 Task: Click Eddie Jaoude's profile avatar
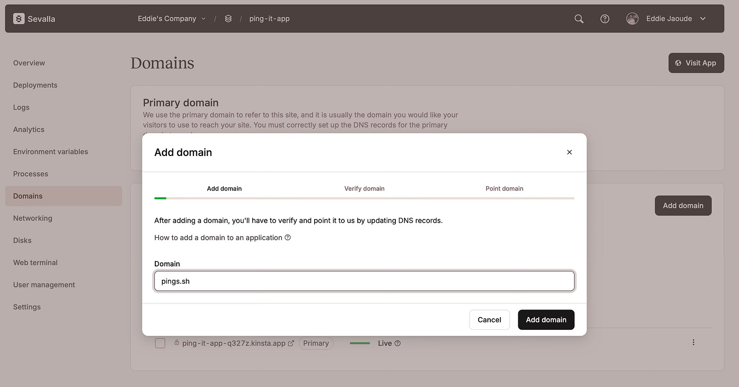(x=632, y=19)
